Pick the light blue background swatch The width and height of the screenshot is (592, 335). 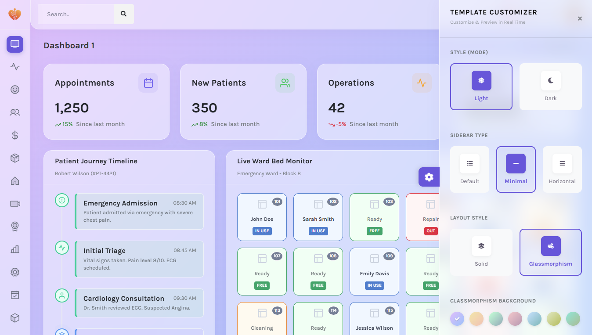534,319
